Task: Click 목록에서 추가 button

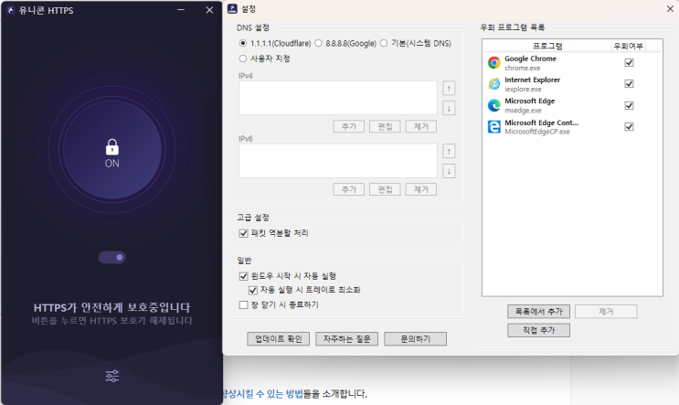Action: [538, 312]
